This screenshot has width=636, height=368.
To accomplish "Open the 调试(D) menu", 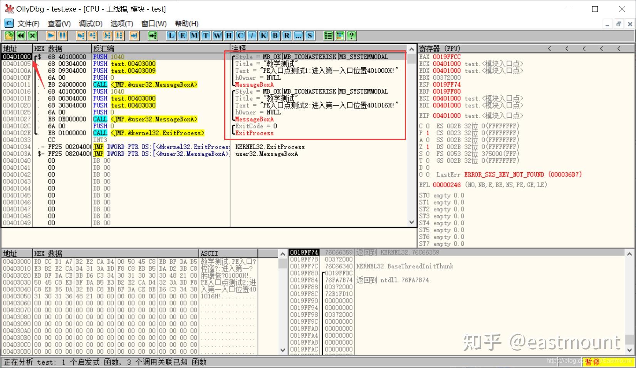I will coord(91,23).
